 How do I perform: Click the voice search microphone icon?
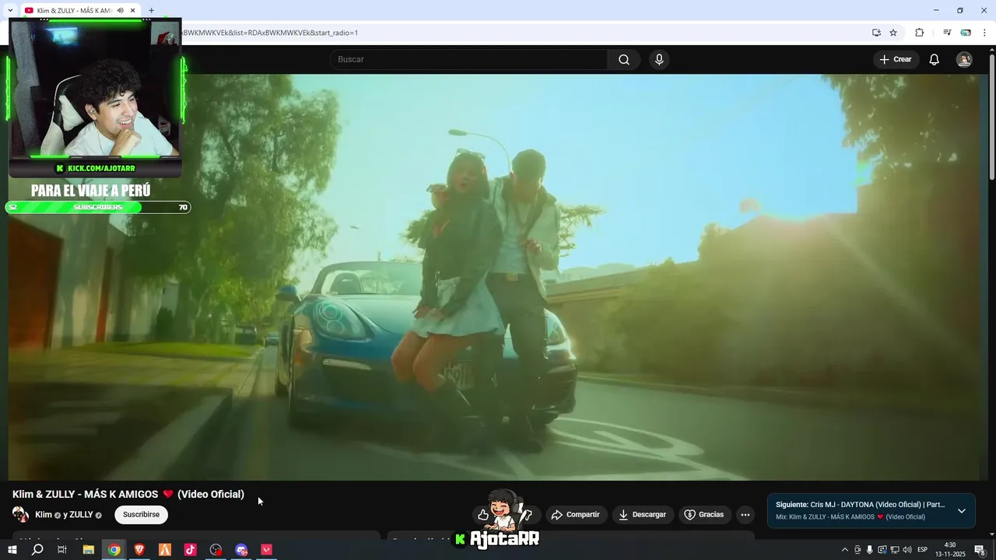point(659,60)
